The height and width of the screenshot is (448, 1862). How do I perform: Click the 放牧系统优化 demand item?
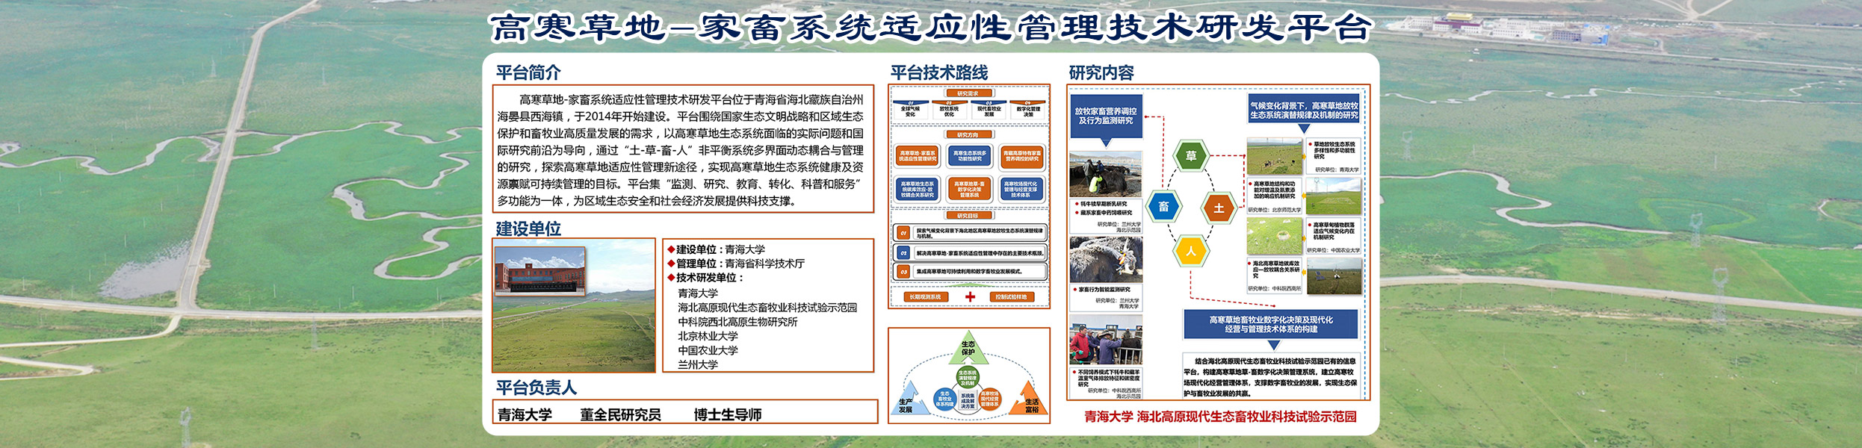949,109
